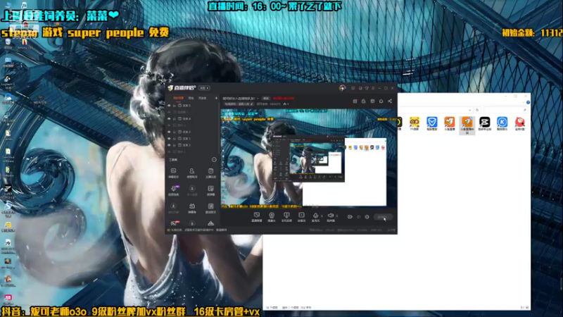This screenshot has height=317, width=563.
Task: Focus the Explorer search box
Action: (505, 110)
